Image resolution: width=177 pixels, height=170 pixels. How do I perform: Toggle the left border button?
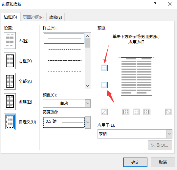click(126, 112)
